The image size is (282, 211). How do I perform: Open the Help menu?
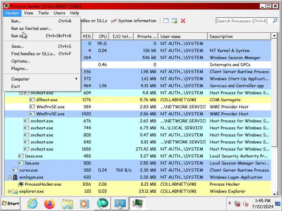click(74, 13)
